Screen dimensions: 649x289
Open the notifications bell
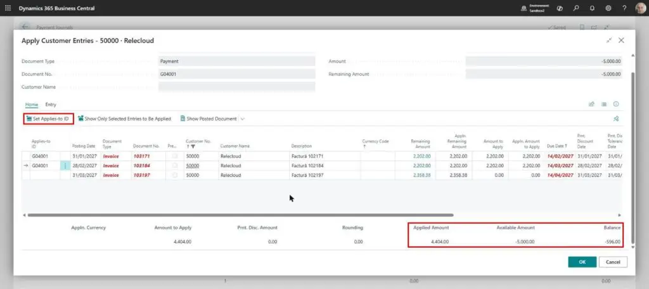(x=592, y=8)
